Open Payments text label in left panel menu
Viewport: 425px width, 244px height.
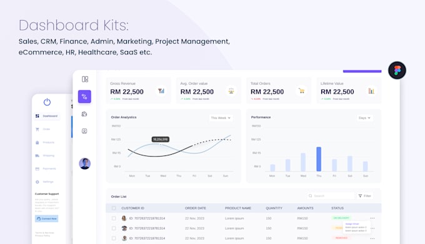click(x=49, y=168)
